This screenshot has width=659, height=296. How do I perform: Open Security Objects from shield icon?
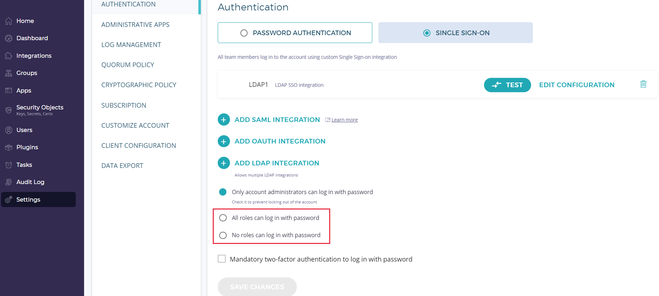(x=9, y=110)
